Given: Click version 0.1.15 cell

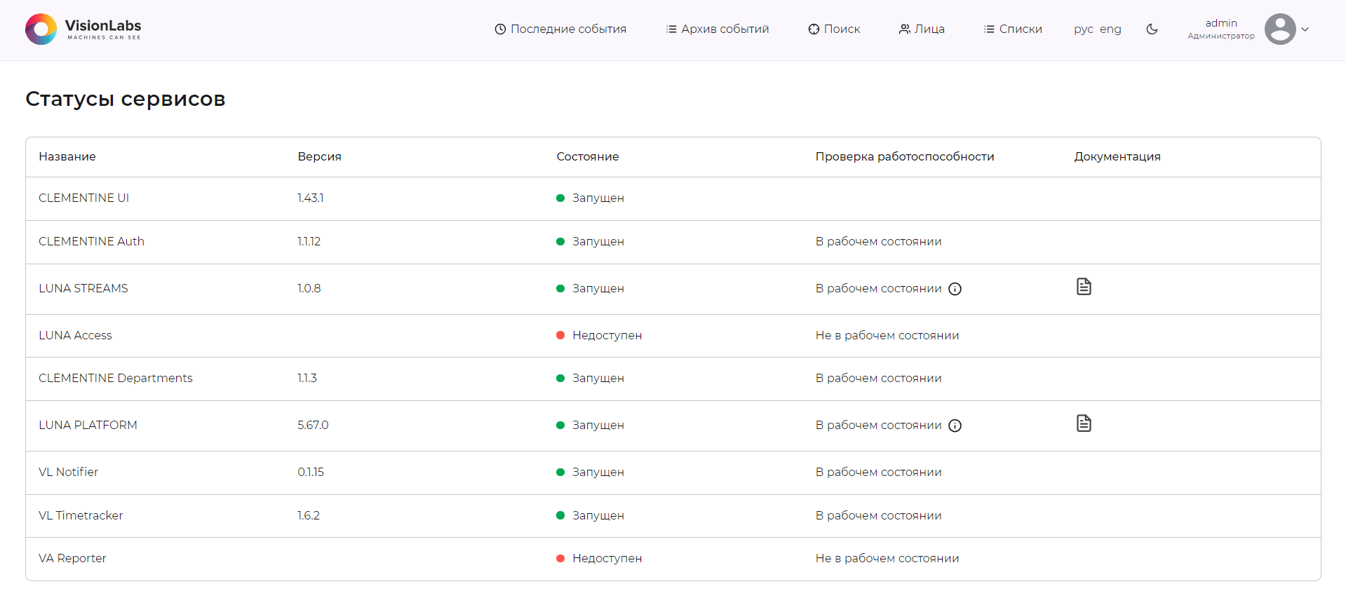Looking at the screenshot, I should point(311,473).
